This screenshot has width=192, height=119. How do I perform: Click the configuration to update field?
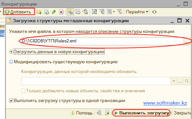click(96, 81)
